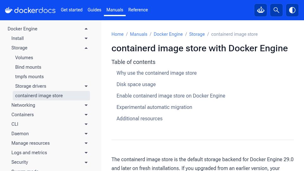Image resolution: width=304 pixels, height=171 pixels.
Task: Open Storage in sidebar
Action: (19, 48)
